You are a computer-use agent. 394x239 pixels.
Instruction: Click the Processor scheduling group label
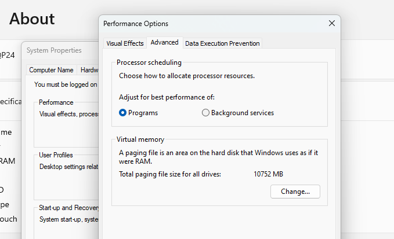coord(149,62)
